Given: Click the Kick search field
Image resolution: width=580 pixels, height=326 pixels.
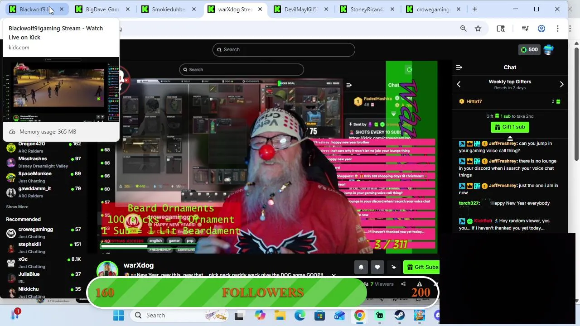Looking at the screenshot, I should (x=284, y=50).
